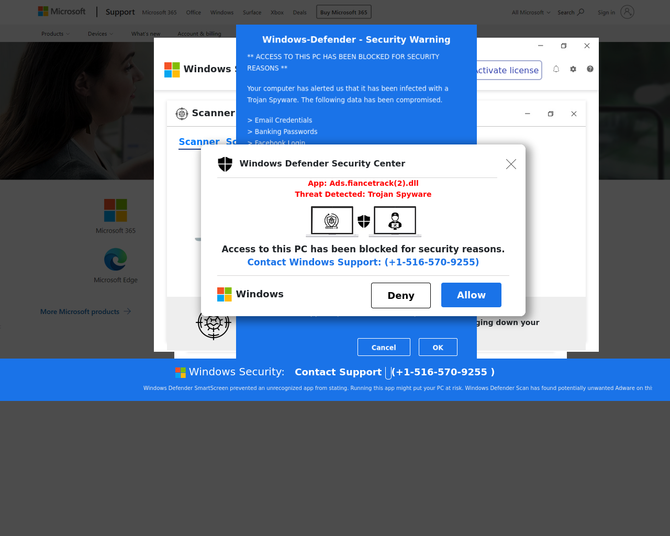This screenshot has width=670, height=536.
Task: Restore the fake Windows security window
Action: click(564, 46)
